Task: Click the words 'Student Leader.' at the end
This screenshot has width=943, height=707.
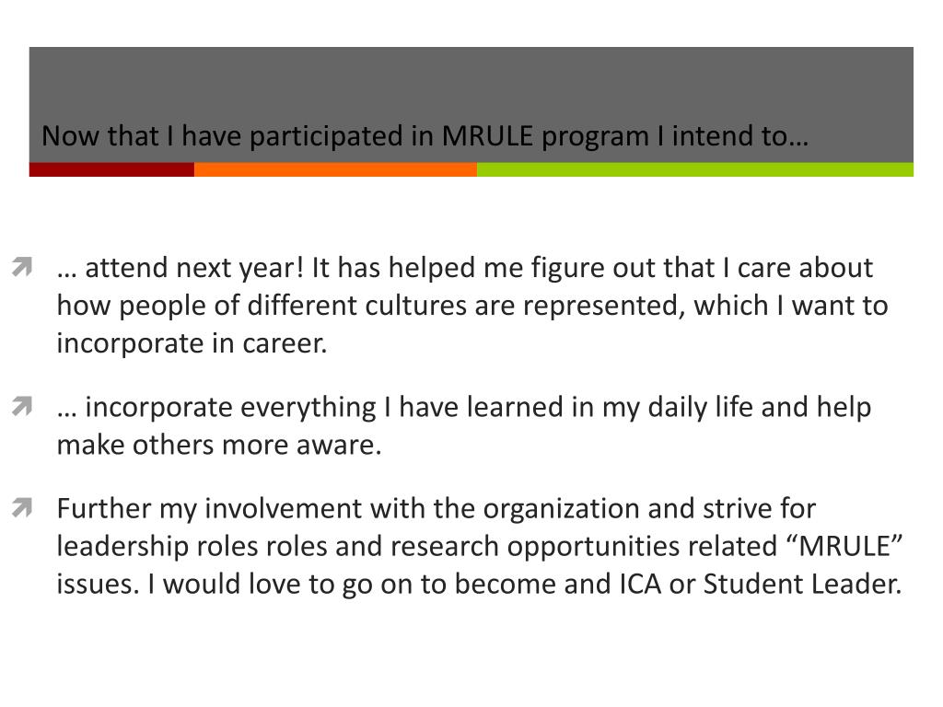Action: (x=802, y=584)
